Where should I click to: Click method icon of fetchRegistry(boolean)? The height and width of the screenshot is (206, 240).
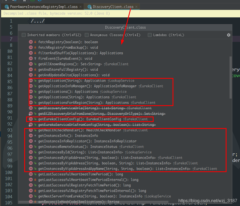pos(31,42)
